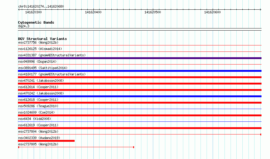Click ruler position 141620400
Viewport: 270px width, 159px height.
pos(93,12)
